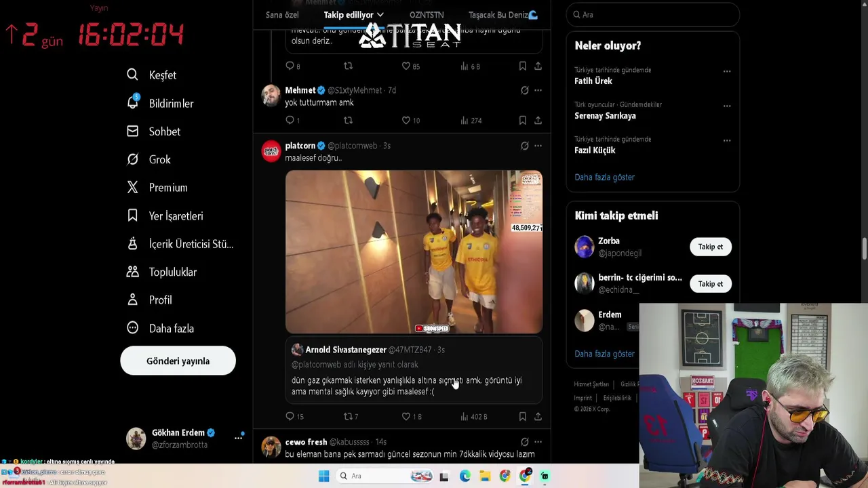Reply to the platcorn post
The image size is (868, 488).
294,416
